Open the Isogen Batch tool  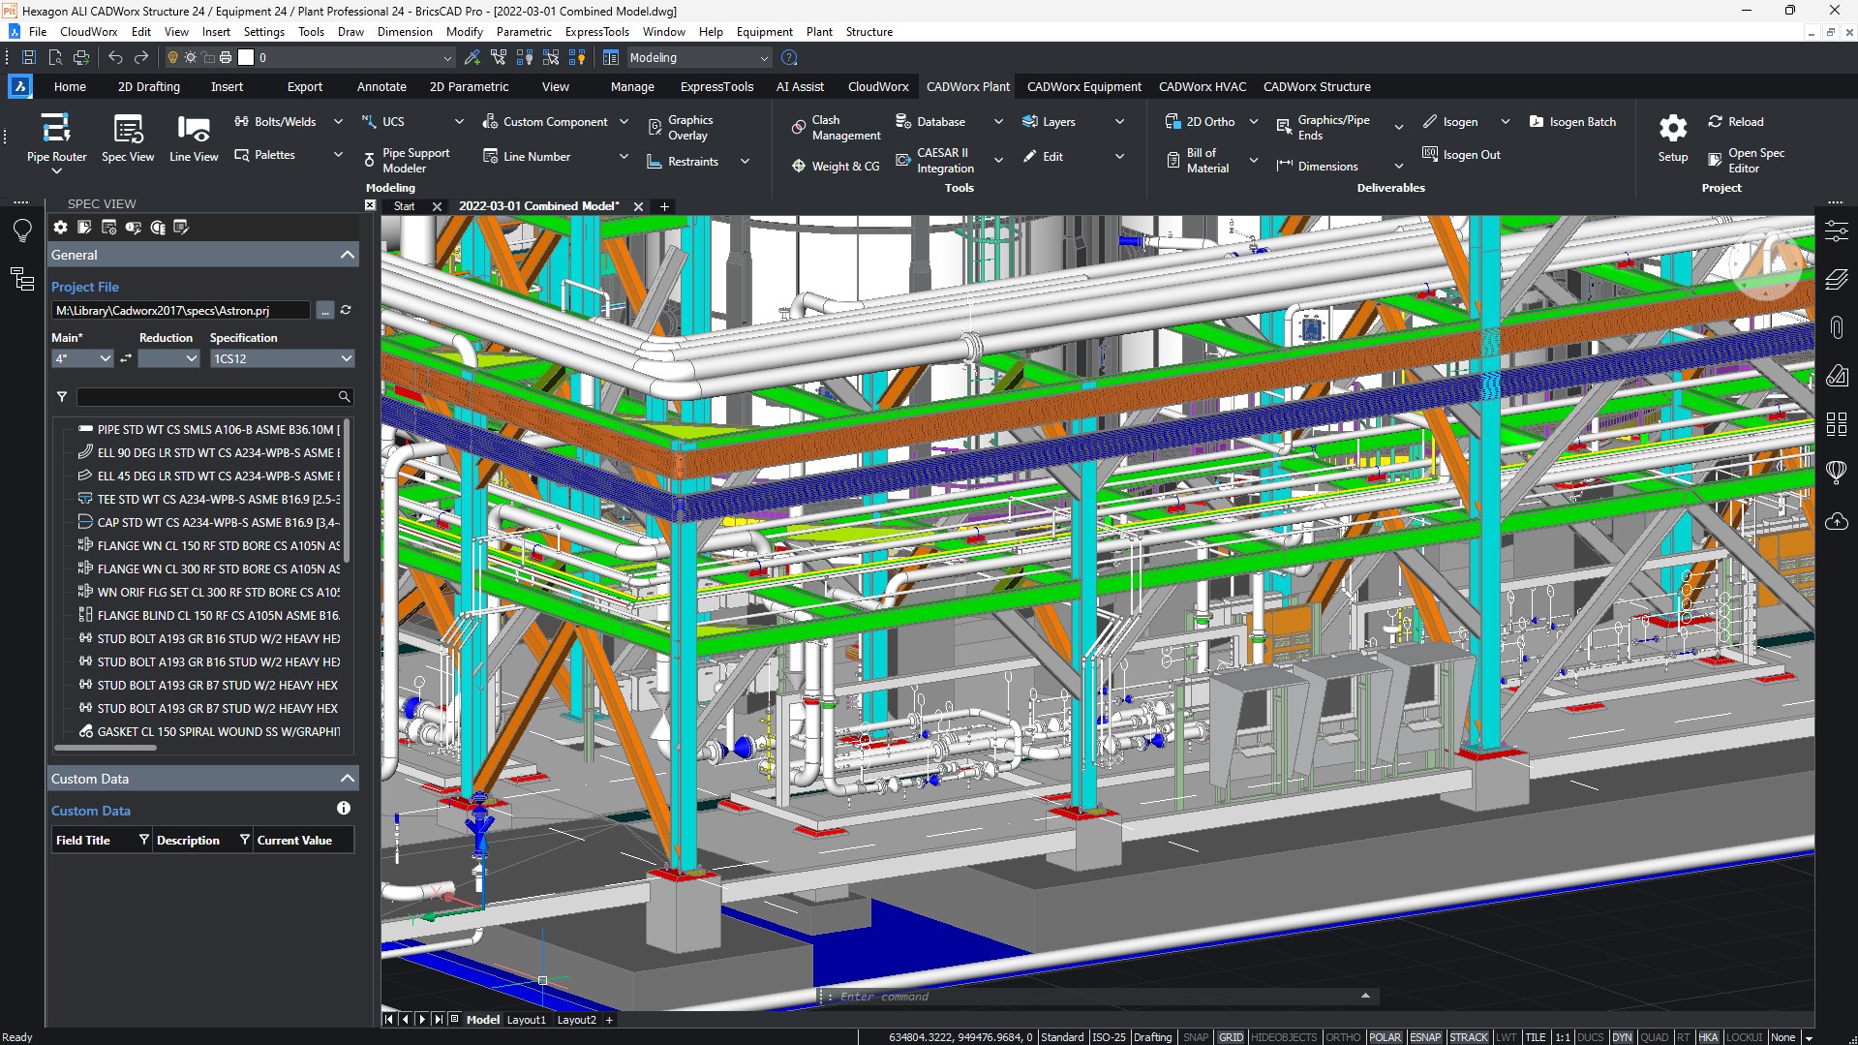point(1572,121)
